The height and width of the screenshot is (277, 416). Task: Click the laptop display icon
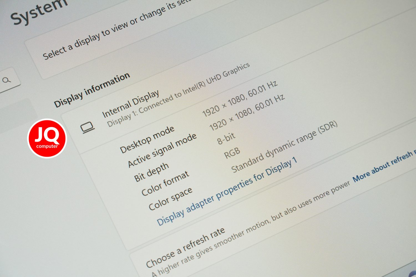coord(87,128)
